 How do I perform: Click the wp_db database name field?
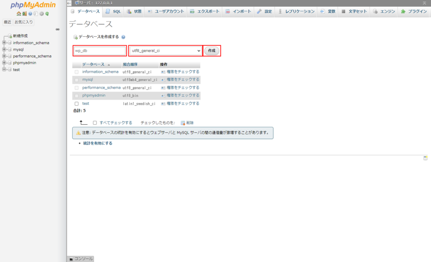(100, 51)
